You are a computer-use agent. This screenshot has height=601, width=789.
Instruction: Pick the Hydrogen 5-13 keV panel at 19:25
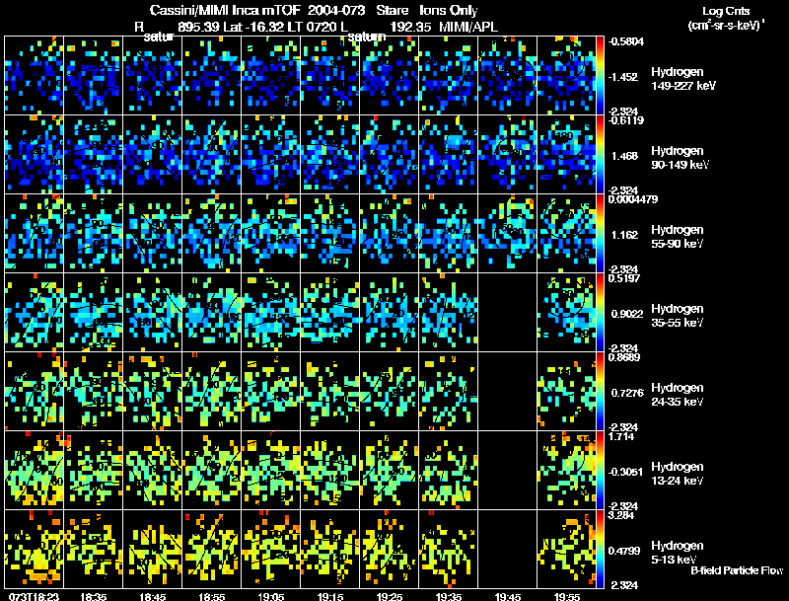pos(389,549)
